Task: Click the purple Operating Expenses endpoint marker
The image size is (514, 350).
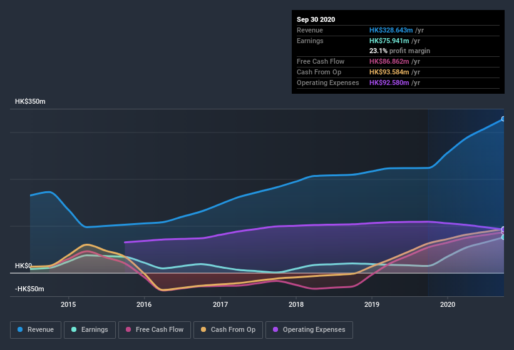Action: point(503,229)
